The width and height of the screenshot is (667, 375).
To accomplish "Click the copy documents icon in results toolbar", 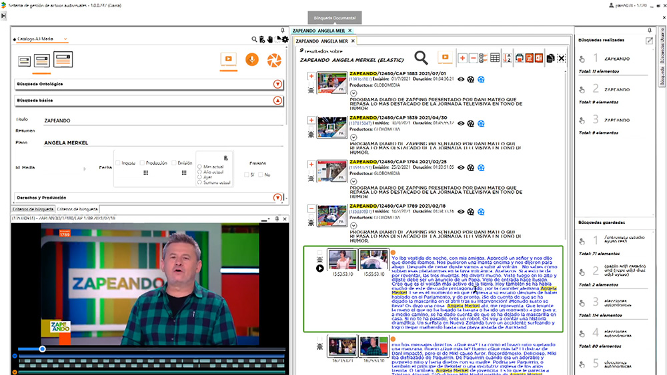I will (550, 58).
